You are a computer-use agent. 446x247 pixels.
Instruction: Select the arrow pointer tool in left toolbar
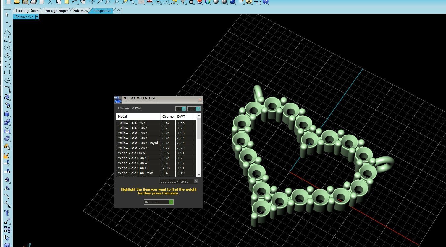(7, 14)
